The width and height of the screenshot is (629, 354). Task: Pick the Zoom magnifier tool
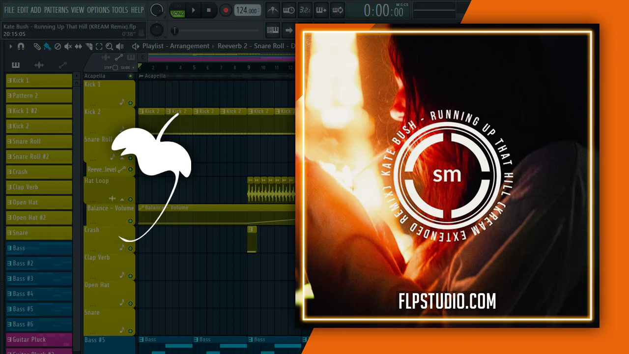[x=109, y=46]
